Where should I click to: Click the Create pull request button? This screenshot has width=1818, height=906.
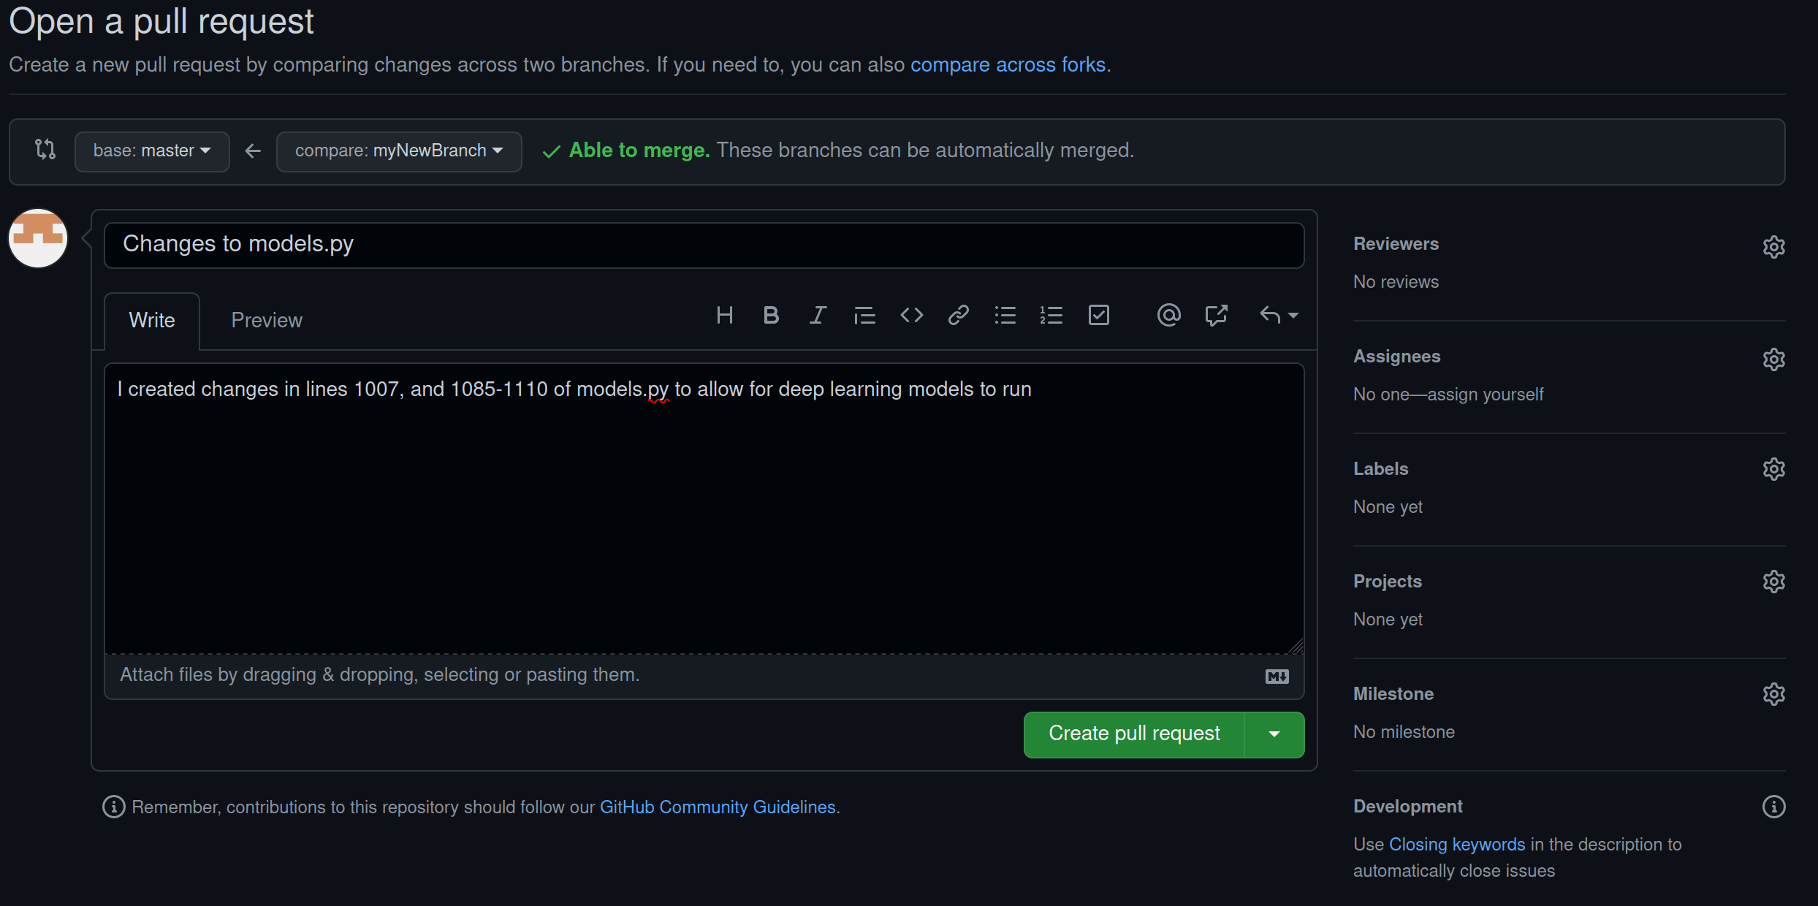[1134, 734]
